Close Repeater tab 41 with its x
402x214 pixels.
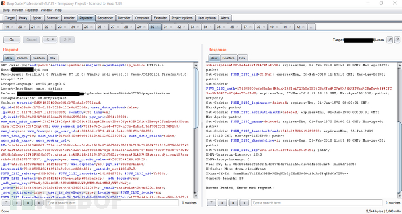point(290,27)
